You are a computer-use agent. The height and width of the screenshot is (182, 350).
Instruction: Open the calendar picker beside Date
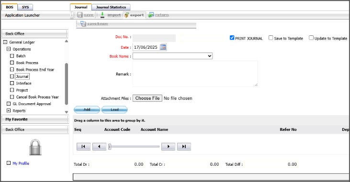[x=163, y=47]
